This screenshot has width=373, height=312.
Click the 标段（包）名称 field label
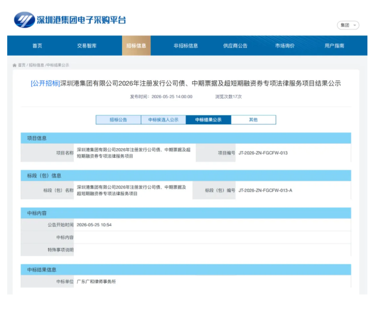[x=58, y=191]
